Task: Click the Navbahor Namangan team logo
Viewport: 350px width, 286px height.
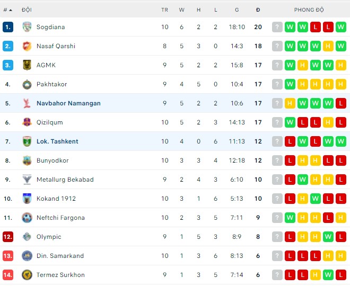Action: 27,103
